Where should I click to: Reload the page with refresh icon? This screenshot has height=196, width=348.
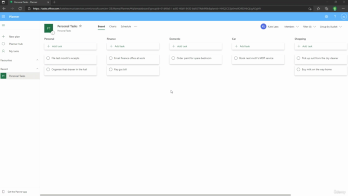pyautogui.click(x=20, y=9)
